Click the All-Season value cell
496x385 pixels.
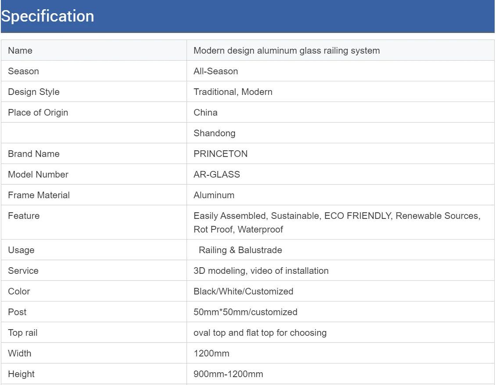click(216, 71)
